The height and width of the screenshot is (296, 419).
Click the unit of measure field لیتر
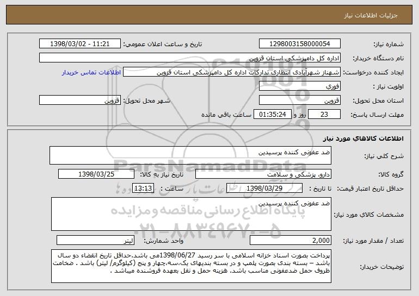click(95, 240)
